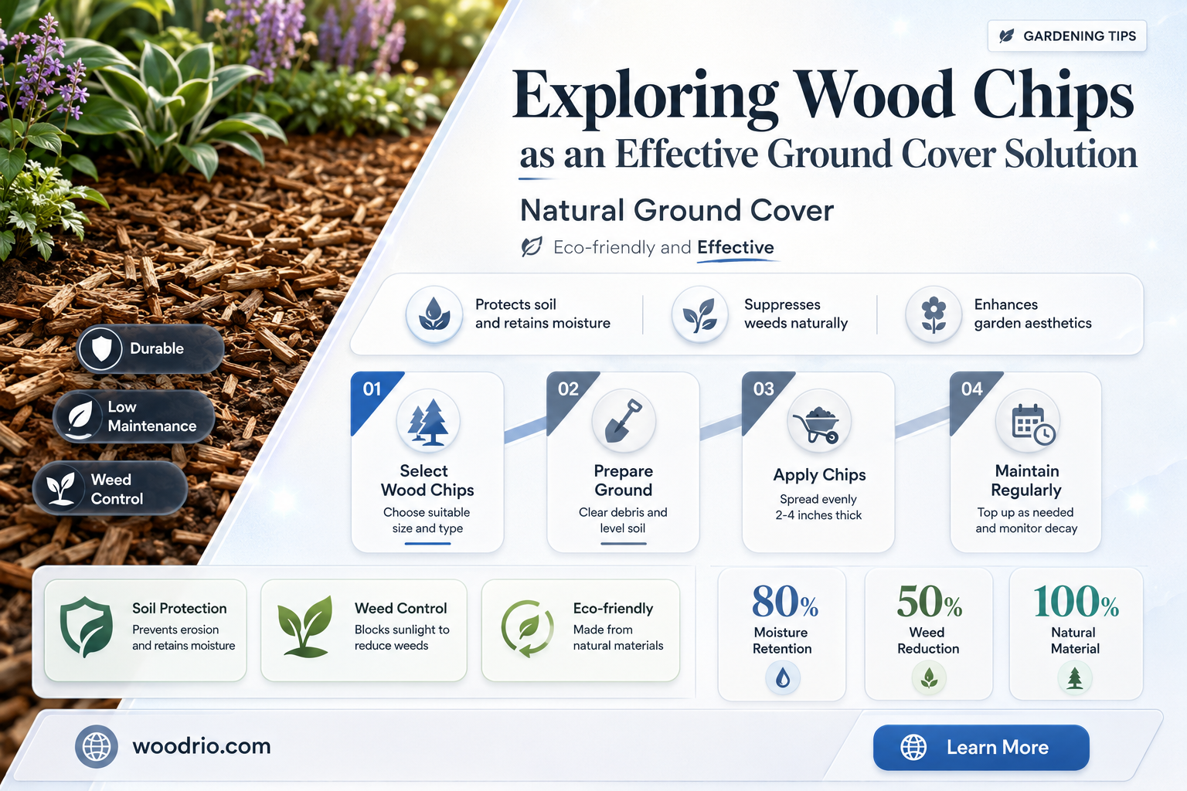Click the leaf icon on Low Maintenance pill
This screenshot has width=1187, height=791.
[80, 416]
